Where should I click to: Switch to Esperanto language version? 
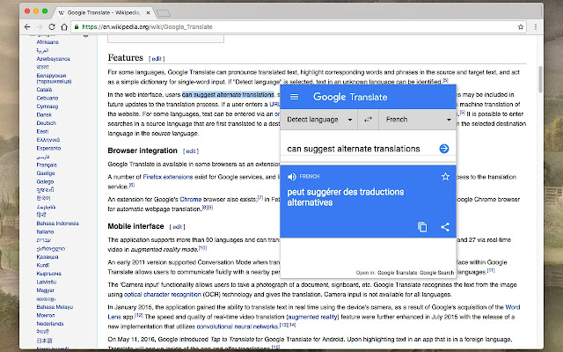click(x=48, y=149)
